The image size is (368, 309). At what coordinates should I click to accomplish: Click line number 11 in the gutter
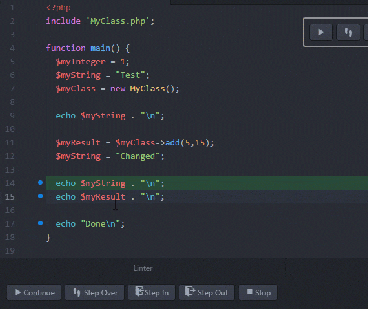(x=10, y=142)
